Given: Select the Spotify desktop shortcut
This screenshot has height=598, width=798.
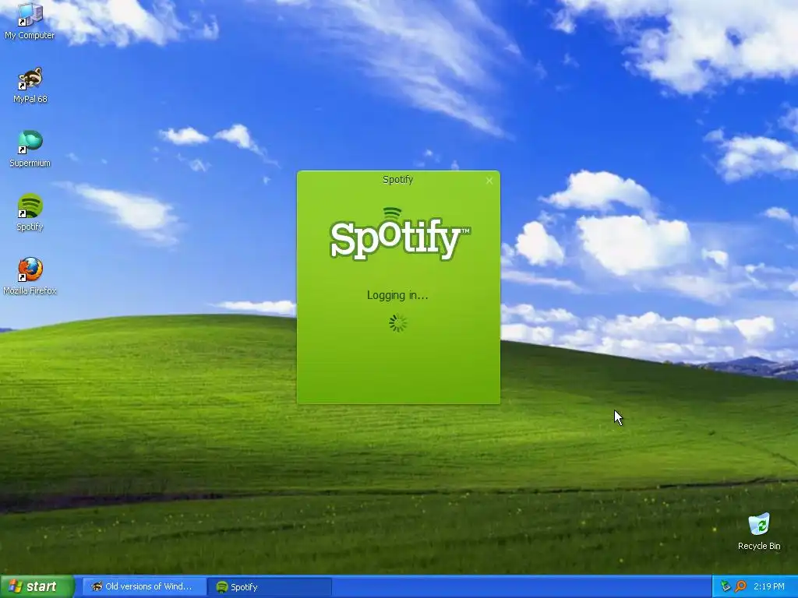Looking at the screenshot, I should (30, 213).
